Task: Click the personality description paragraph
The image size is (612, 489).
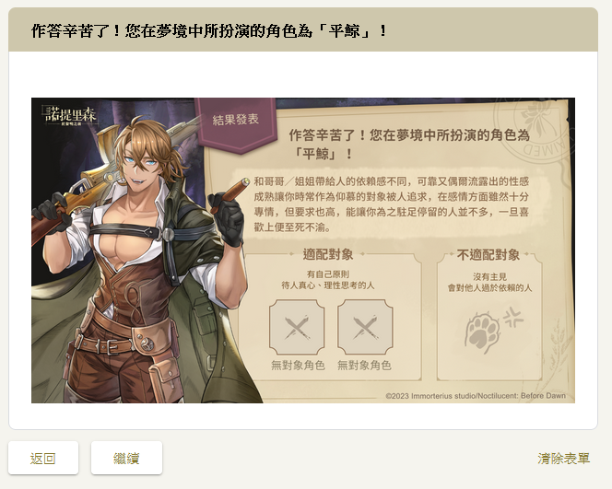Action: (x=391, y=204)
